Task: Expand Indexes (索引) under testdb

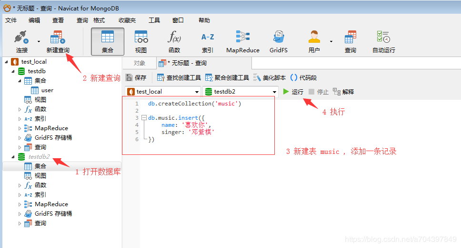Action: coord(20,119)
